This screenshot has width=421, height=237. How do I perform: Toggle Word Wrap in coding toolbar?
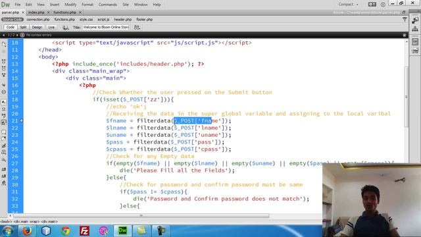[x=4, y=116]
